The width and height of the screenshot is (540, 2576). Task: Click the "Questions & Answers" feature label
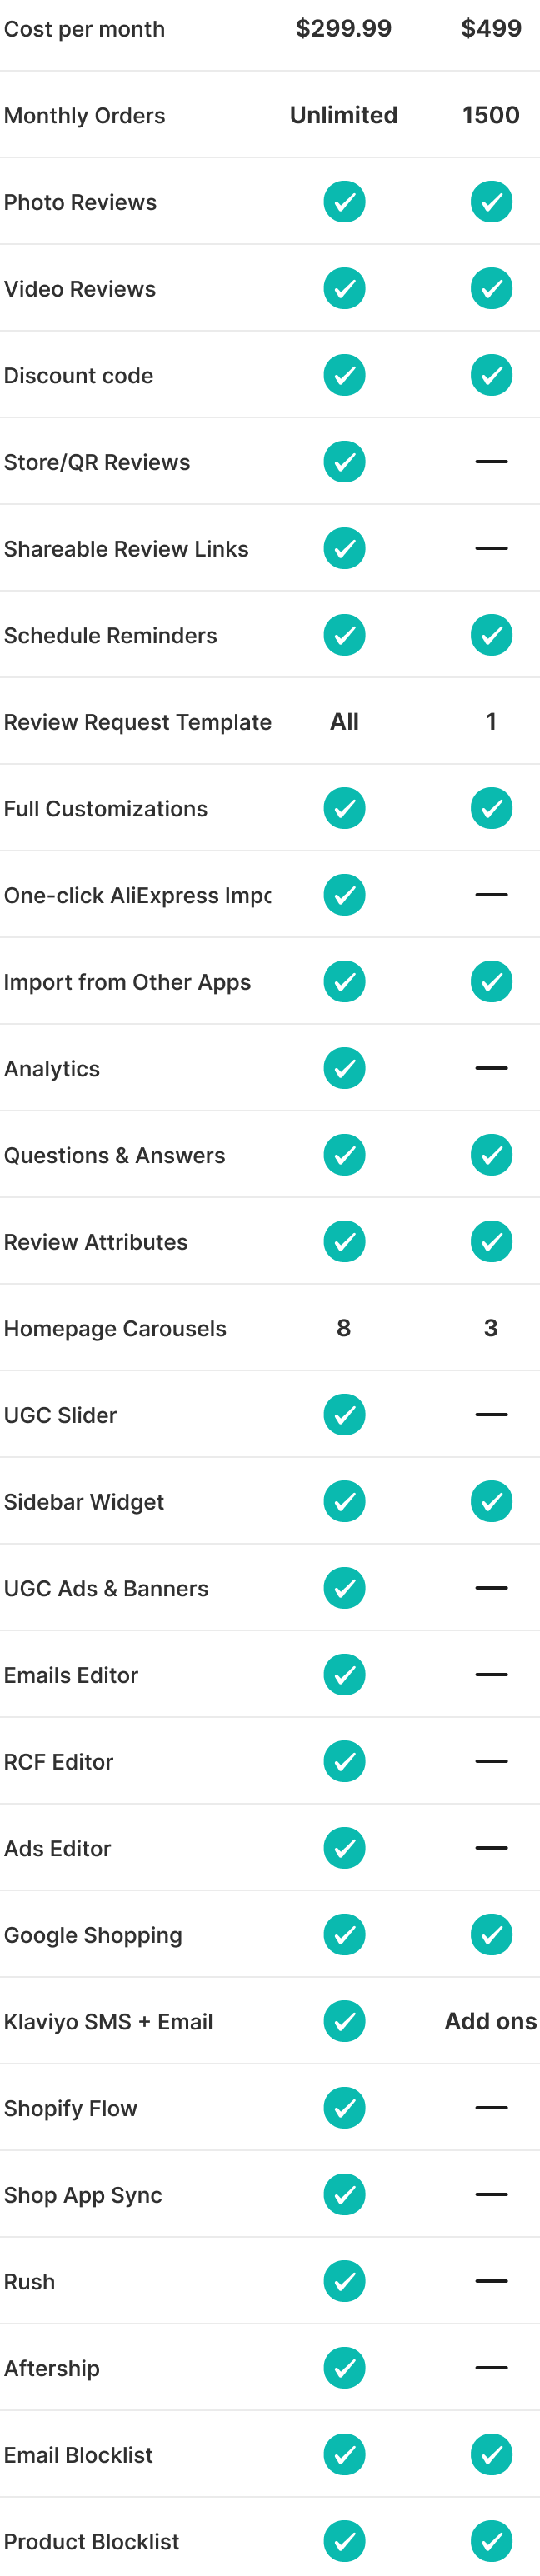tap(114, 1155)
